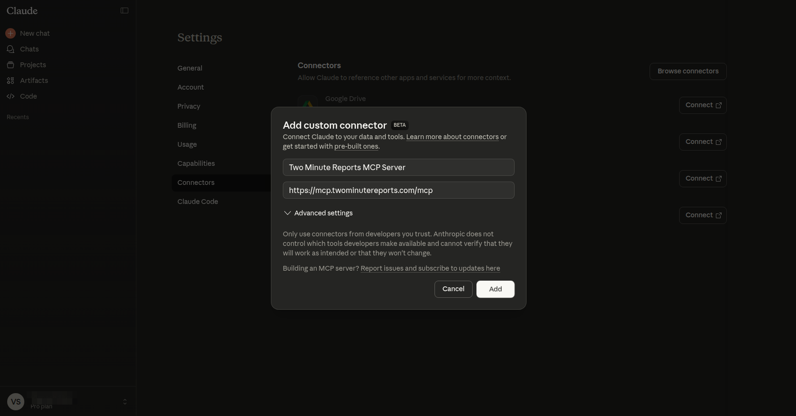Screen dimensions: 796x416
Task: Switch to the Capabilities settings tab
Action: click(196, 163)
